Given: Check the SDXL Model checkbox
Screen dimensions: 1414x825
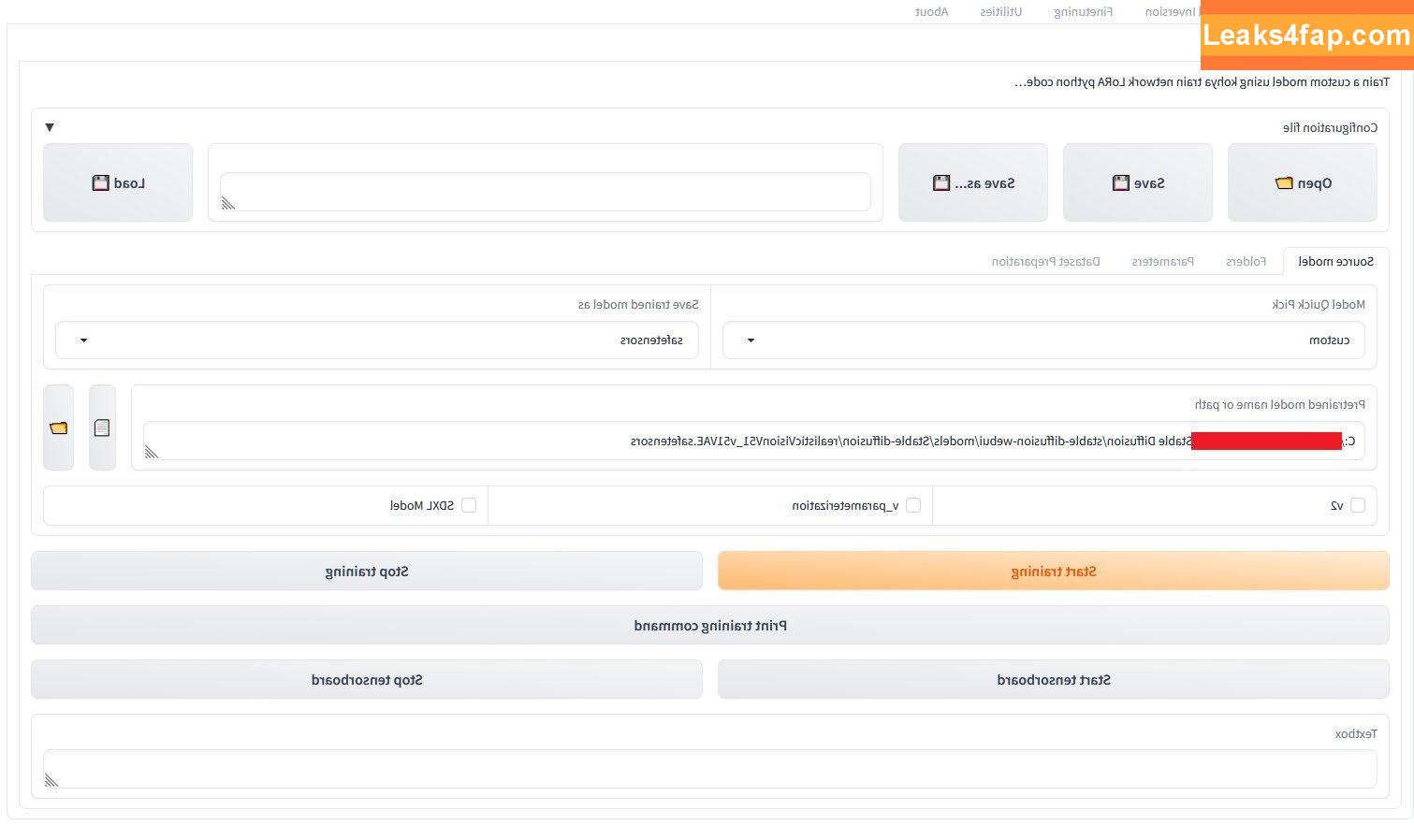Looking at the screenshot, I should click(469, 505).
